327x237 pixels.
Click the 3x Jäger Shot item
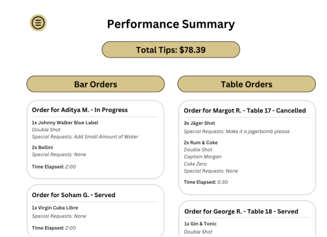click(x=199, y=123)
